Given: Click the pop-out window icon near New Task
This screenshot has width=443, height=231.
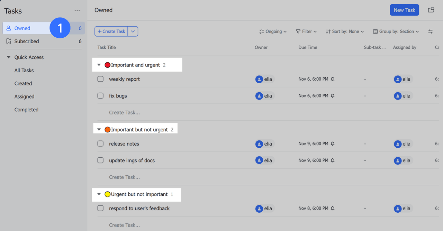Looking at the screenshot, I should point(431,10).
